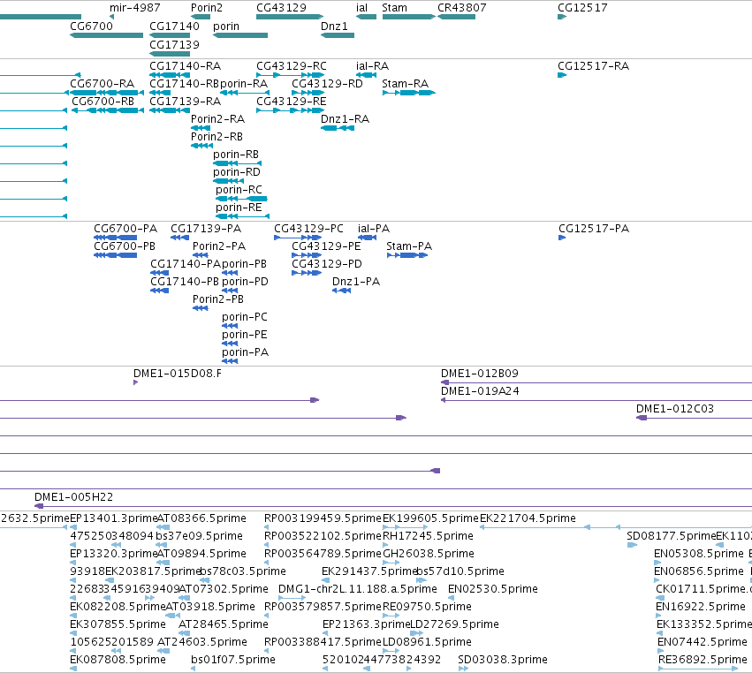Viewport: 752px width, 673px height.
Task: Select the CG6700-PB protein label
Action: 125,247
